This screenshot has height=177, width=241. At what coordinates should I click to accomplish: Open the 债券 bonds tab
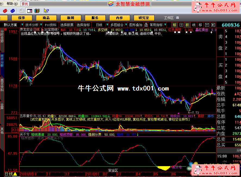pos(22,18)
